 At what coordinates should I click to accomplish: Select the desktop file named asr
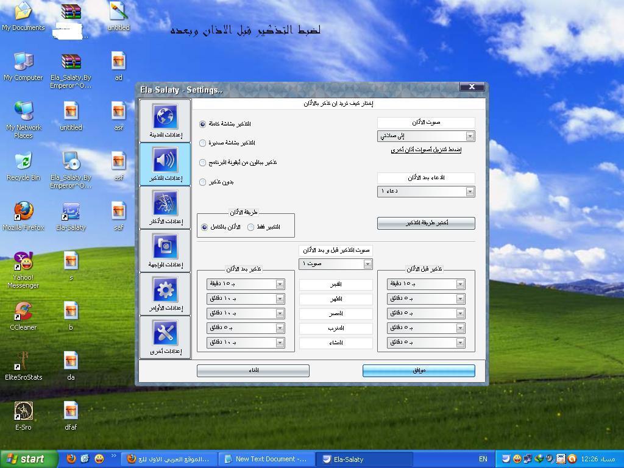[x=119, y=116]
